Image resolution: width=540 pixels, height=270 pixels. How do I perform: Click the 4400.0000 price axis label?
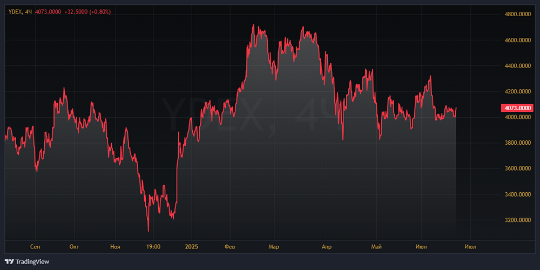click(518, 66)
